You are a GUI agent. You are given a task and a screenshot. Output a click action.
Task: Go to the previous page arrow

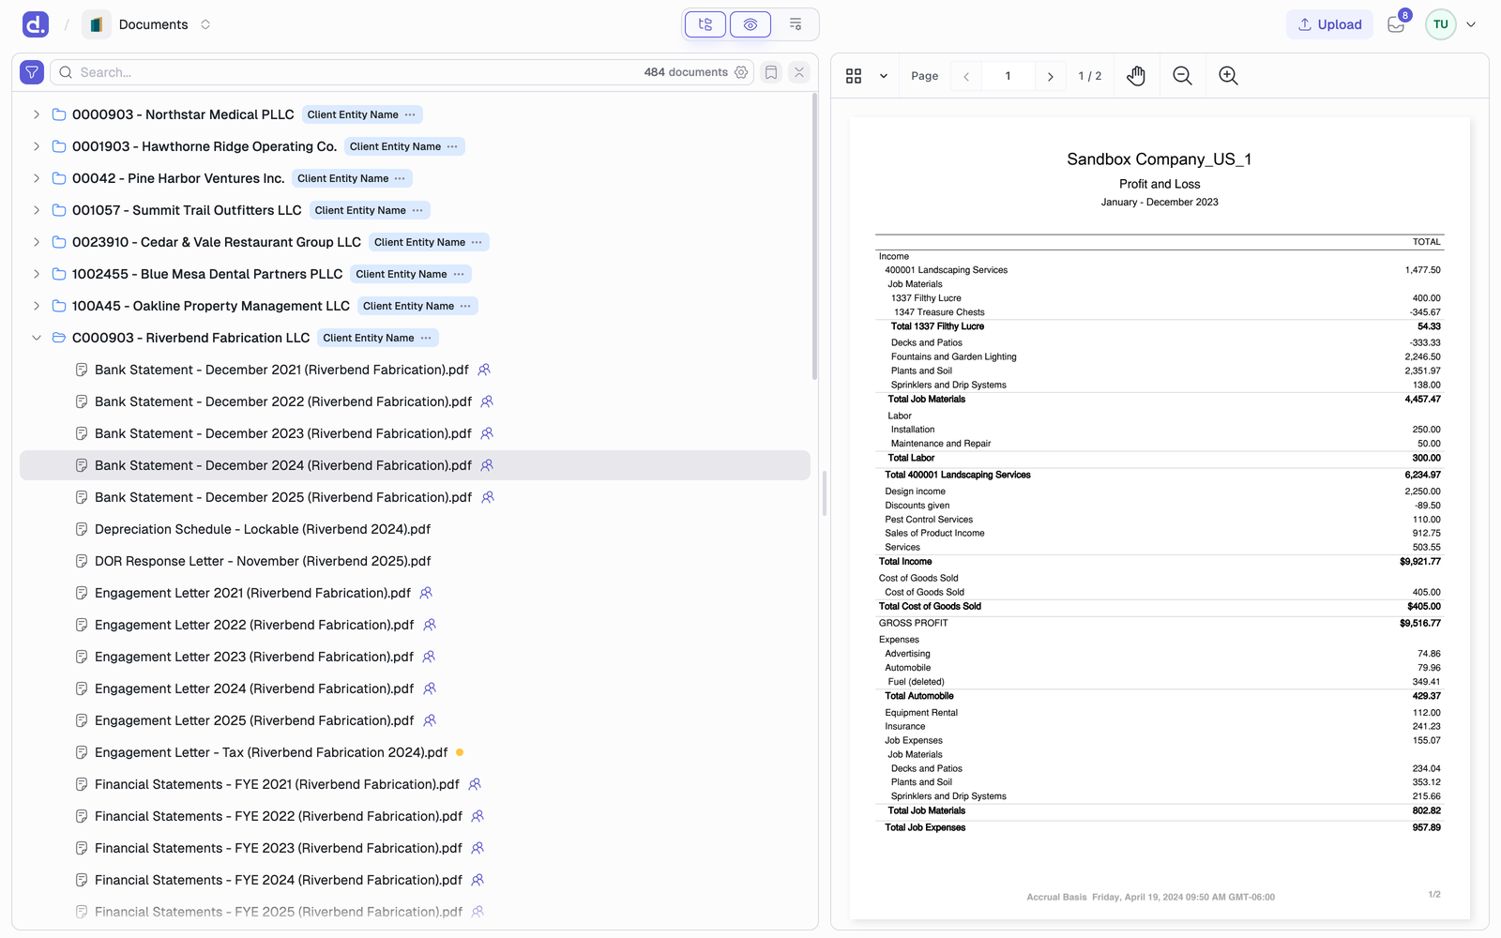pyautogui.click(x=966, y=76)
